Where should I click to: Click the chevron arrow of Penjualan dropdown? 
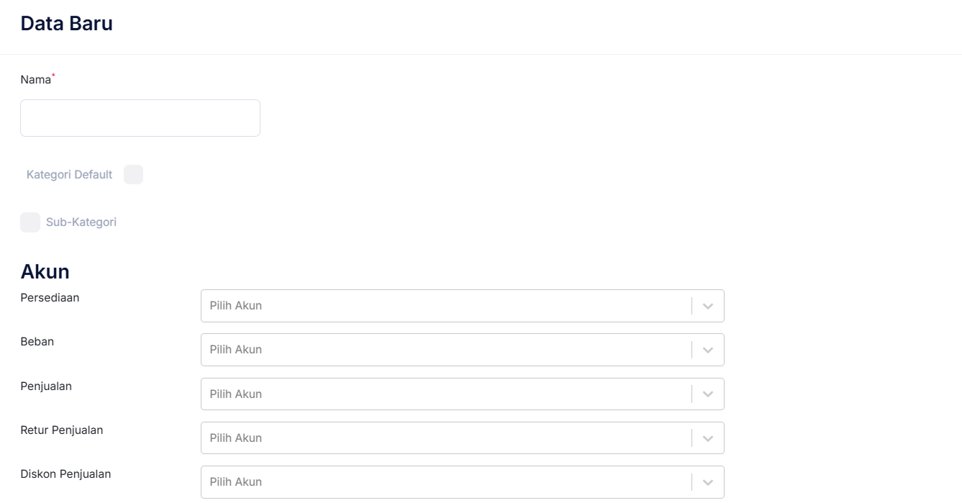[x=707, y=394]
